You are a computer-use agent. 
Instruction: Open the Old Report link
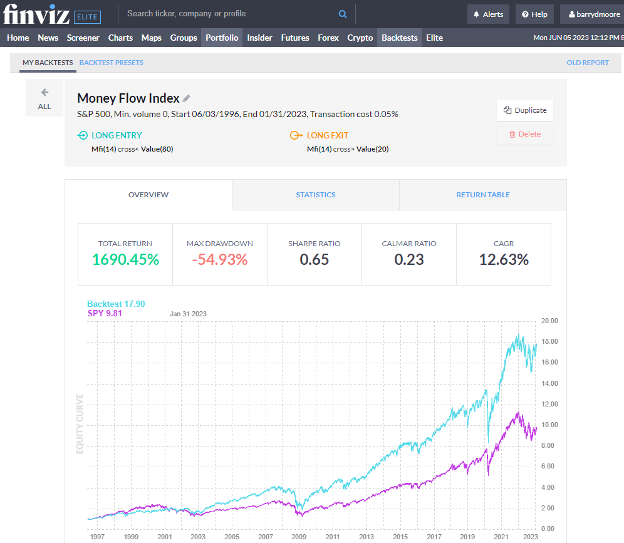point(588,63)
